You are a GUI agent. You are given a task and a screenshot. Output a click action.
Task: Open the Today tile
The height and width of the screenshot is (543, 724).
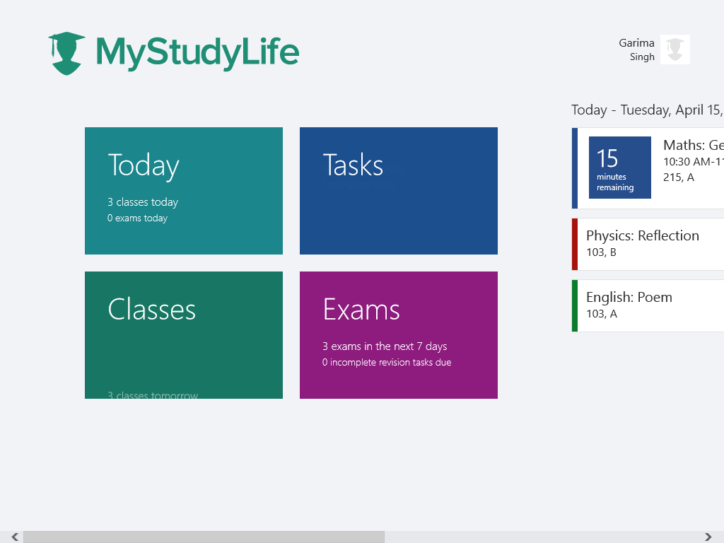click(184, 191)
